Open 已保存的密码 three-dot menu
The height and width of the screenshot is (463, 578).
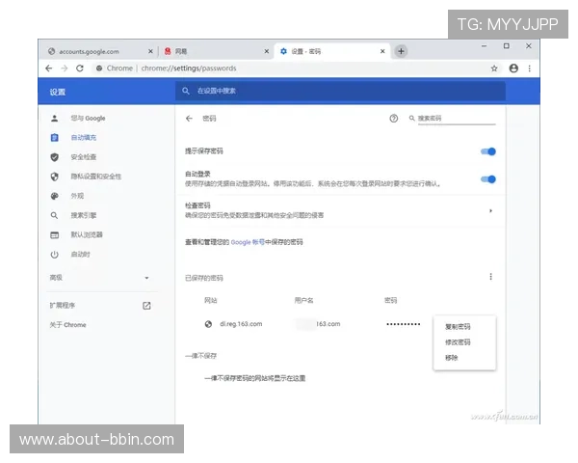pos(490,277)
